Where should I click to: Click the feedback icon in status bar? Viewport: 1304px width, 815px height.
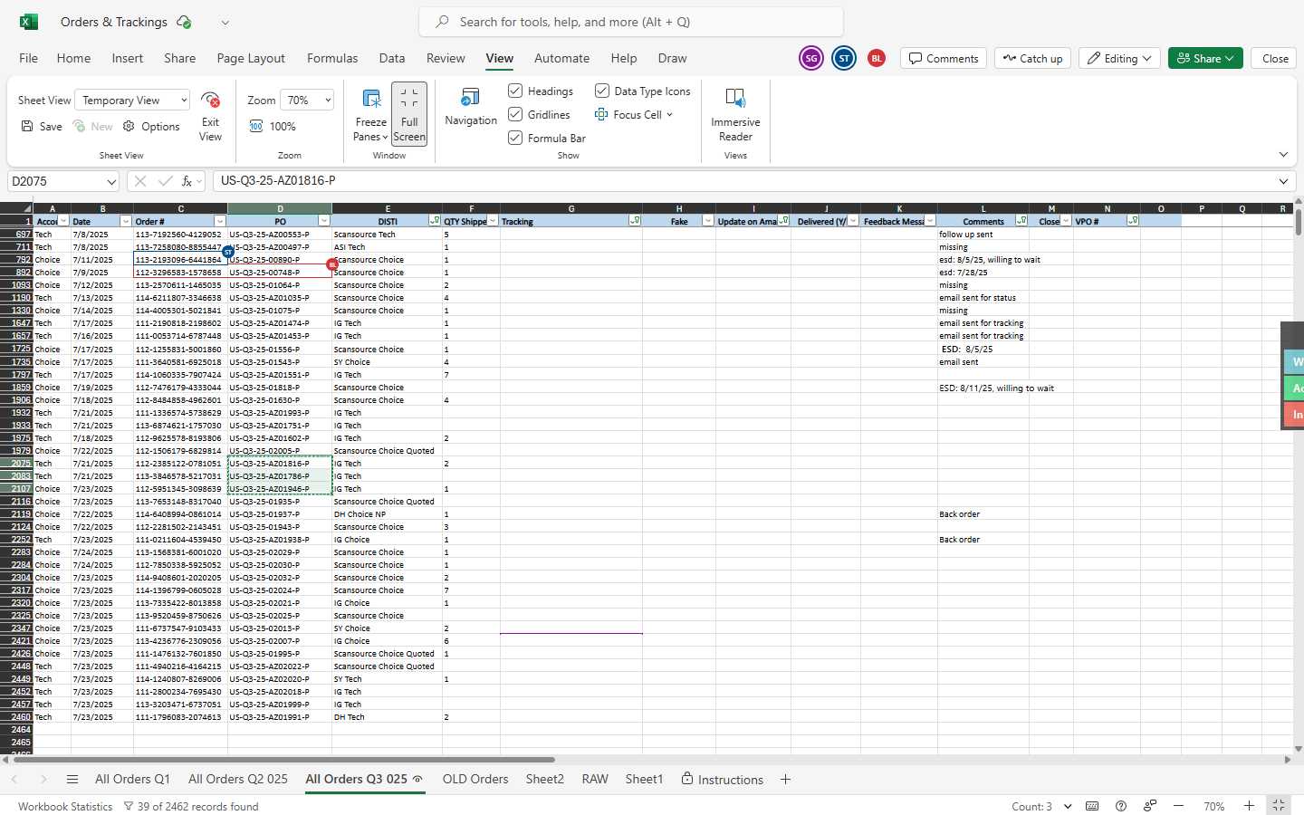point(1149,806)
